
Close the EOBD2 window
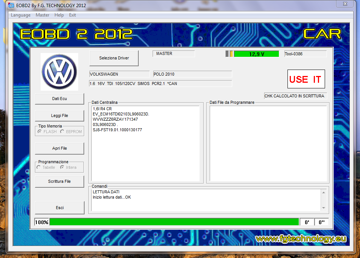[x=345, y=4]
